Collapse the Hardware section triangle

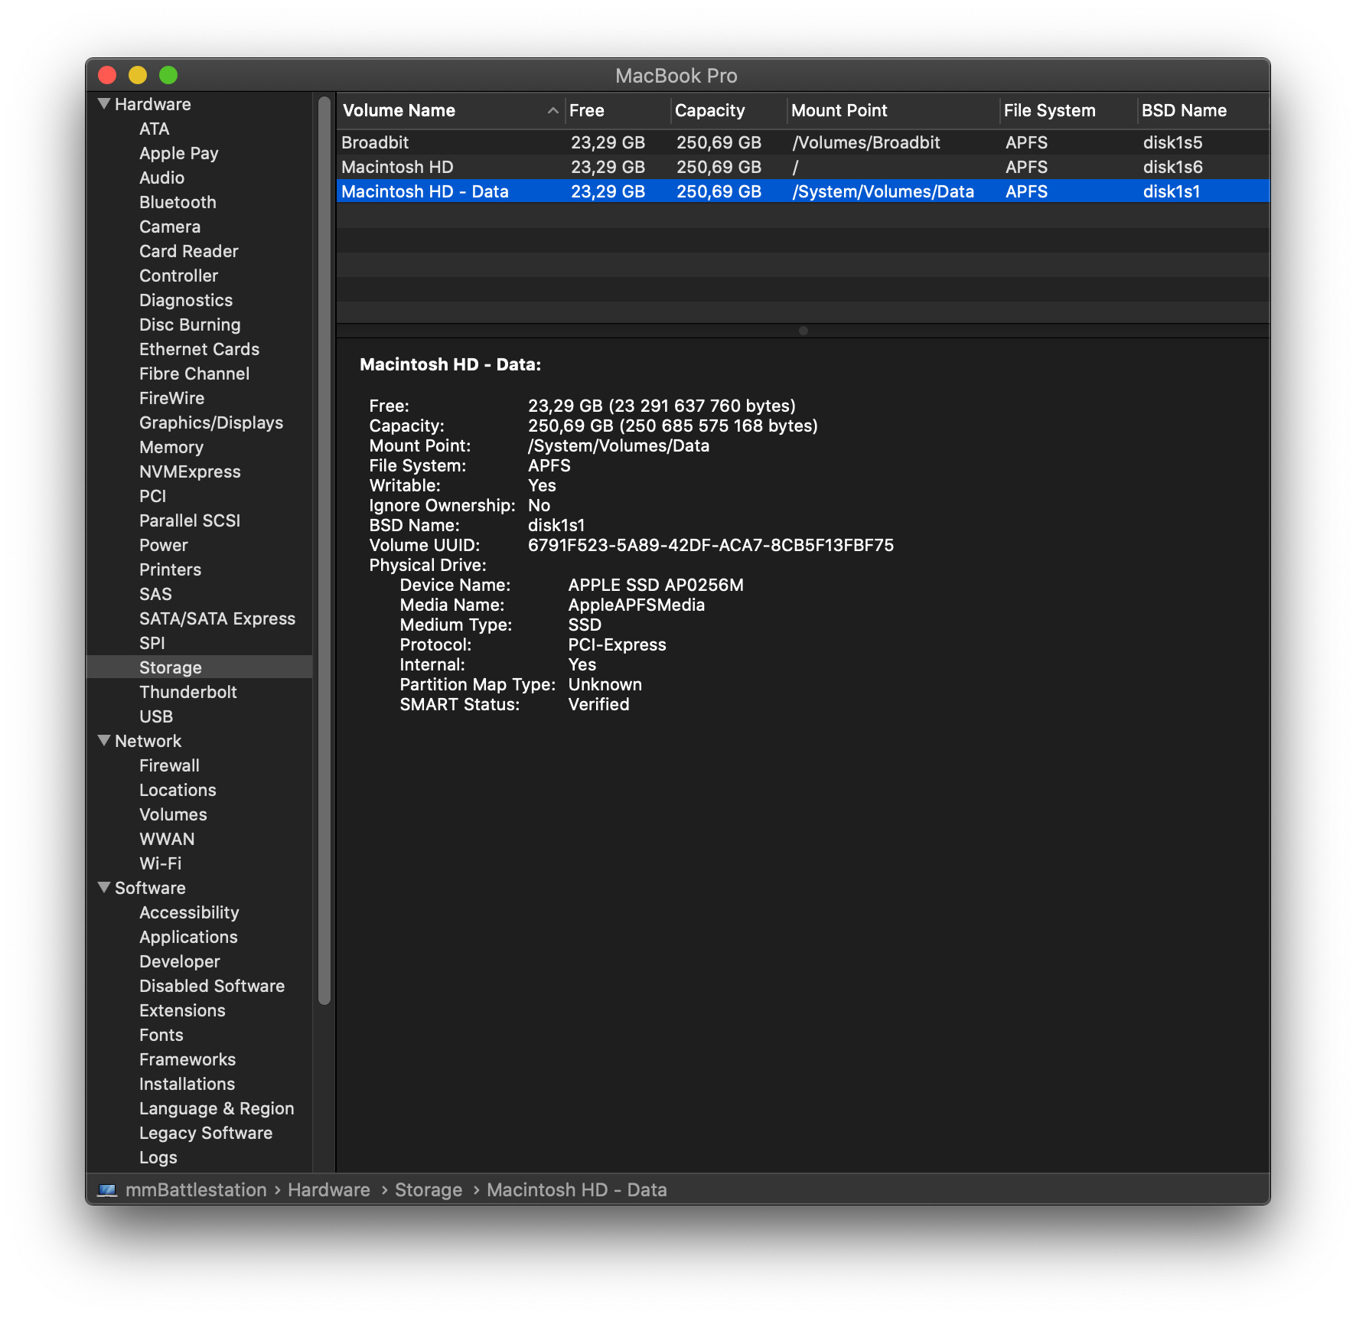point(104,103)
